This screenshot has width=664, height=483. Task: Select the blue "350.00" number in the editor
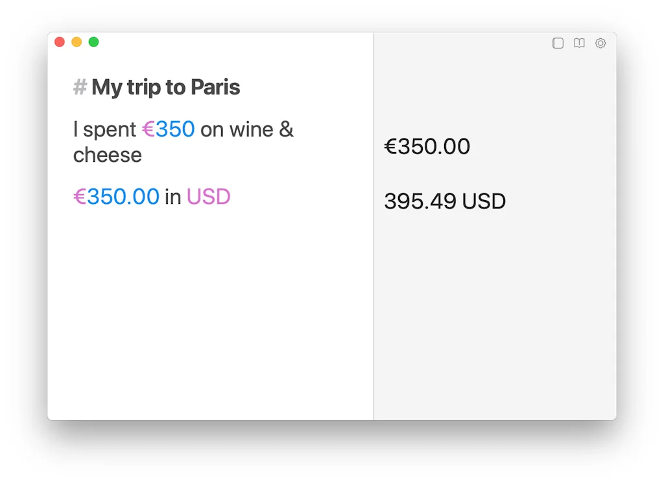123,196
